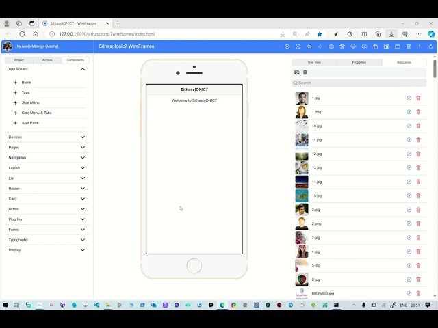The width and height of the screenshot is (438, 328).
Task: Choose the Tabs app template
Action: coord(26,93)
